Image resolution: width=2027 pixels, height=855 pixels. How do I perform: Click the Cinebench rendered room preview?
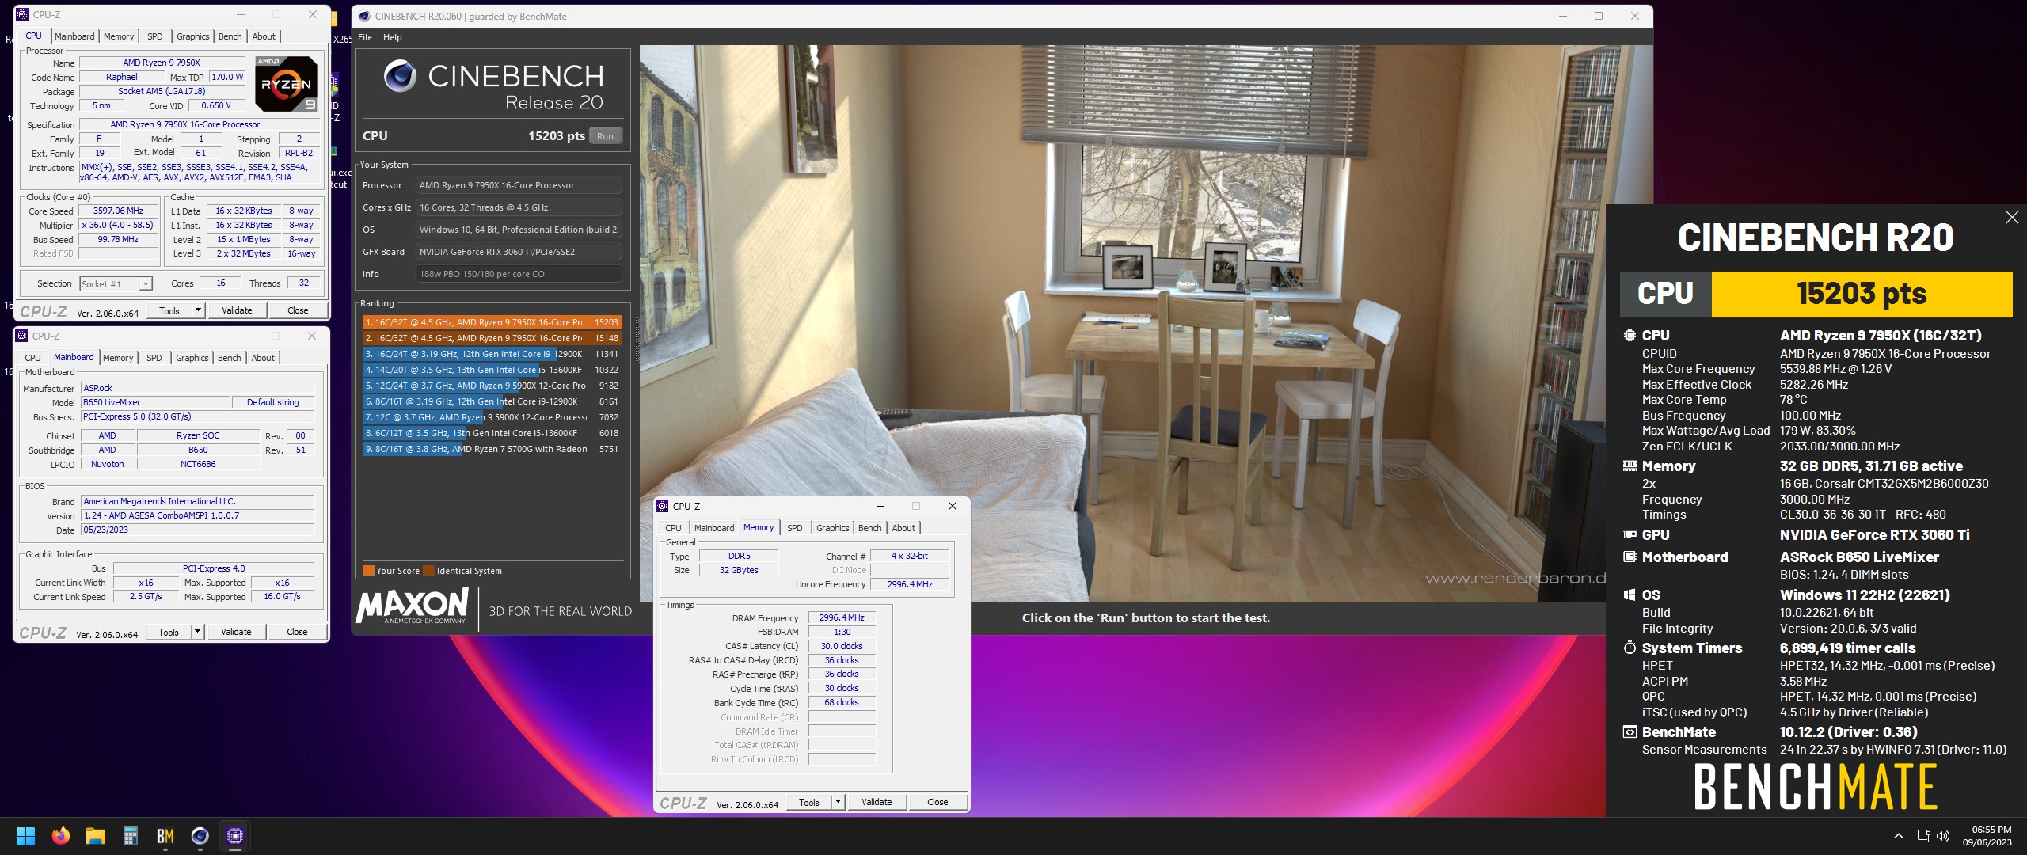coord(1146,323)
